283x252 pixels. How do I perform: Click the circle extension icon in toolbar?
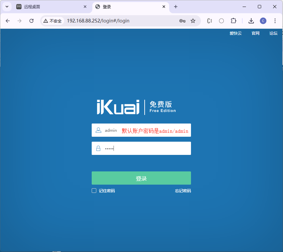coord(221,21)
